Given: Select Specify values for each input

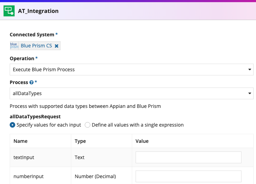Looking at the screenshot, I should 12,125.
